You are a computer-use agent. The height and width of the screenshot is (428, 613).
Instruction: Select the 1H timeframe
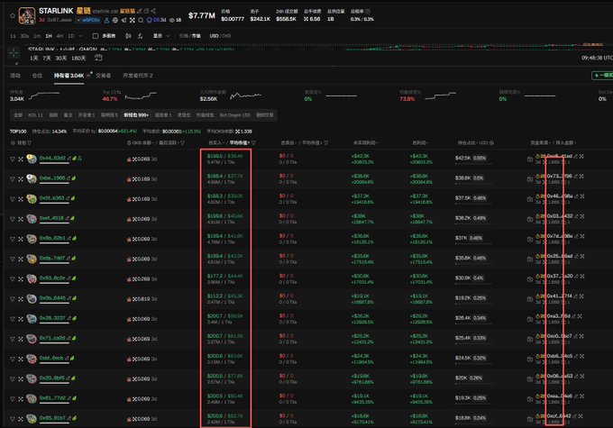click(x=49, y=36)
